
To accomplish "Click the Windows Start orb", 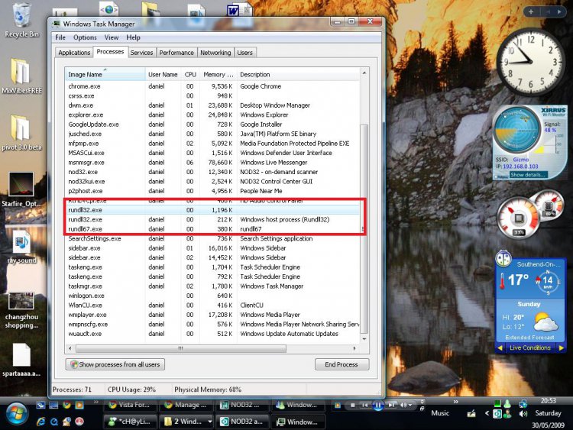I will [17, 414].
